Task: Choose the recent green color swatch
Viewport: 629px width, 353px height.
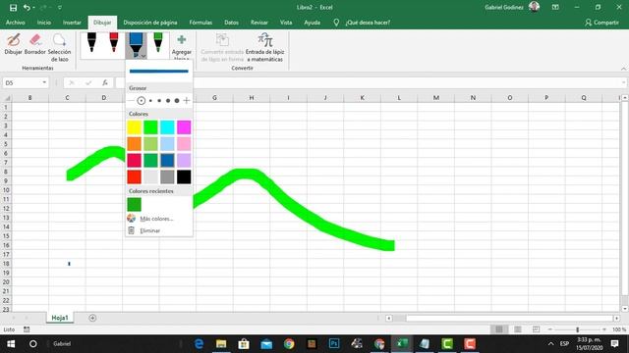Action: pos(134,205)
